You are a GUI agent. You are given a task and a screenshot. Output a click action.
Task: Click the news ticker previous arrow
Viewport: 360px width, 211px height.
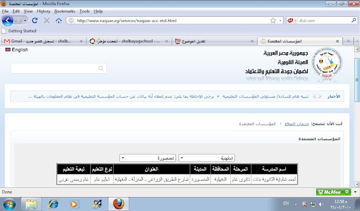[320, 96]
